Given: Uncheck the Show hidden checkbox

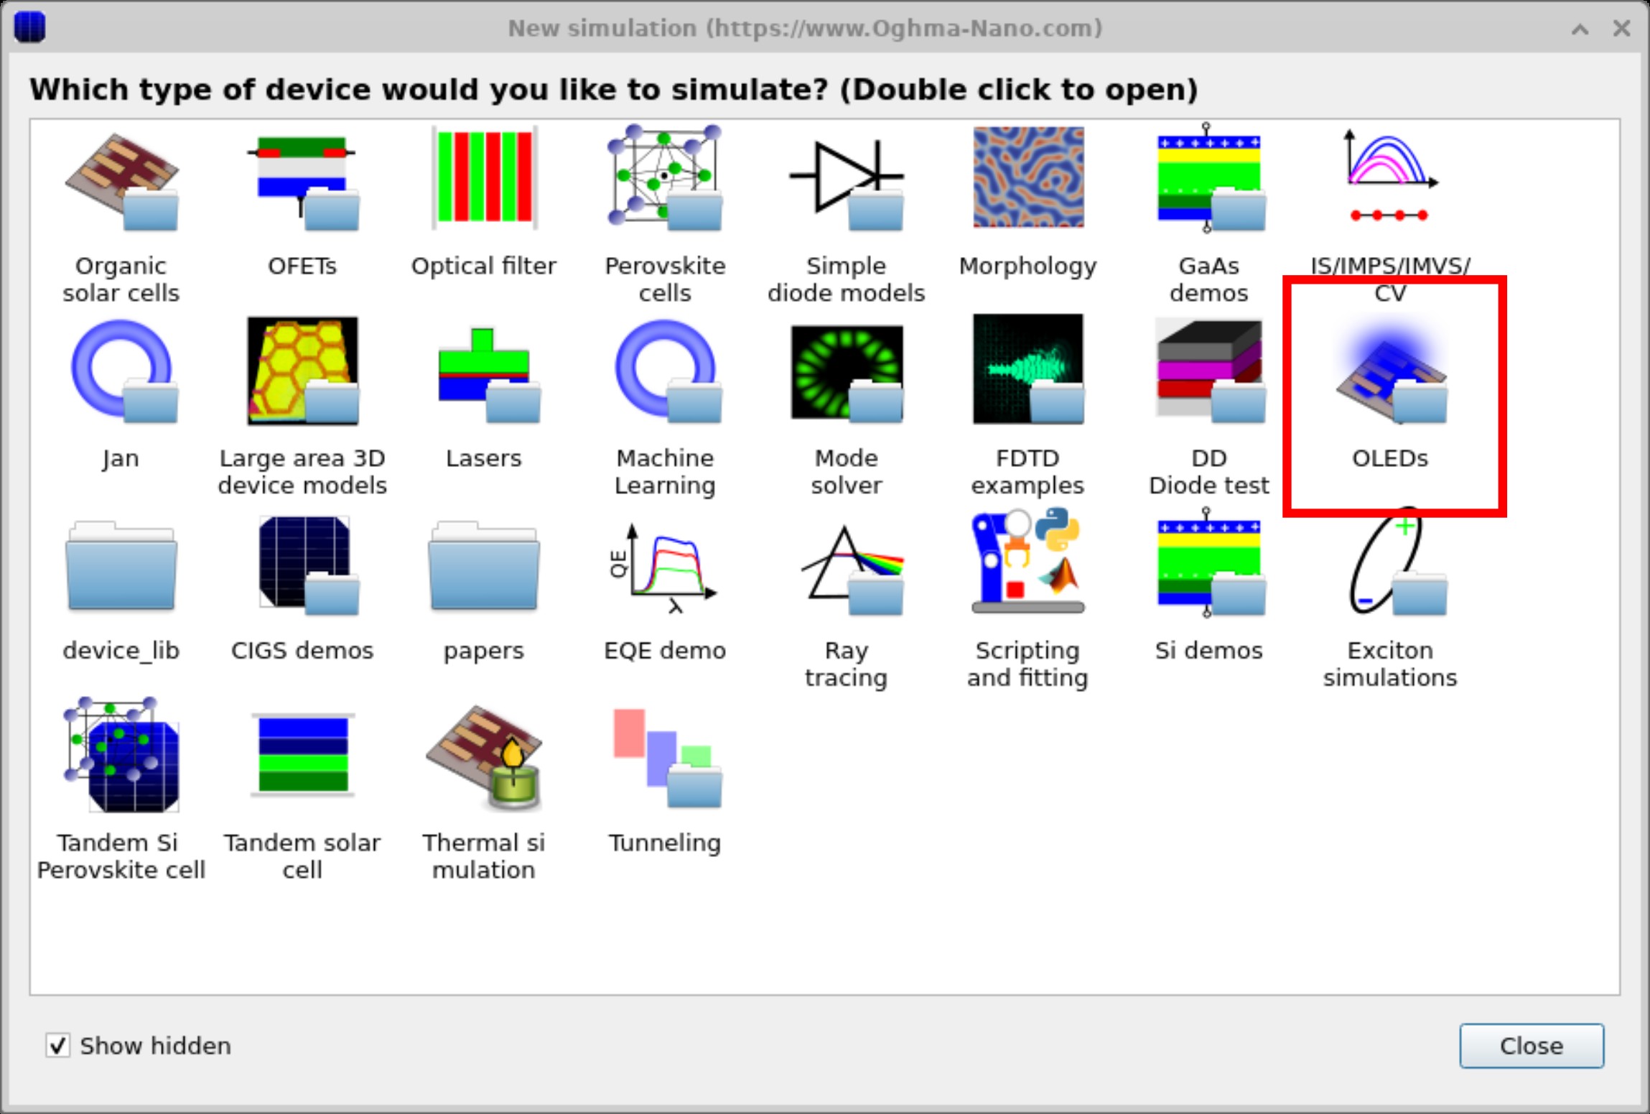Looking at the screenshot, I should tap(57, 1046).
